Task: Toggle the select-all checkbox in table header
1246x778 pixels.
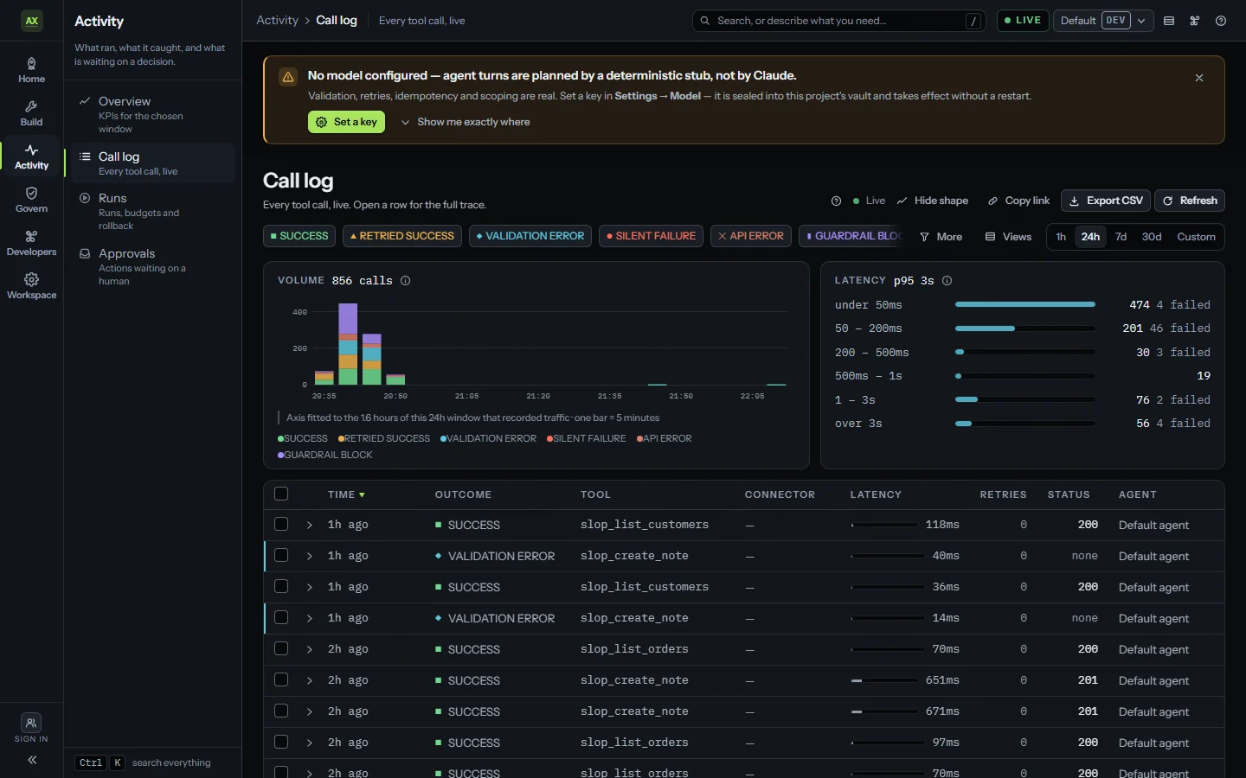Action: coord(281,494)
